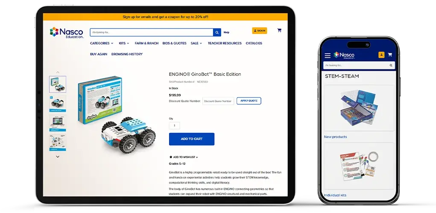Show more thumbnails with down chevron
436x213 pixels.
tap(58, 157)
